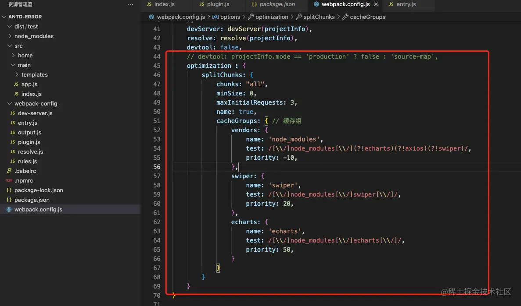Screen dimensions: 521x306
Task: Click the webpack icon on active tab
Action: (x=316, y=4)
